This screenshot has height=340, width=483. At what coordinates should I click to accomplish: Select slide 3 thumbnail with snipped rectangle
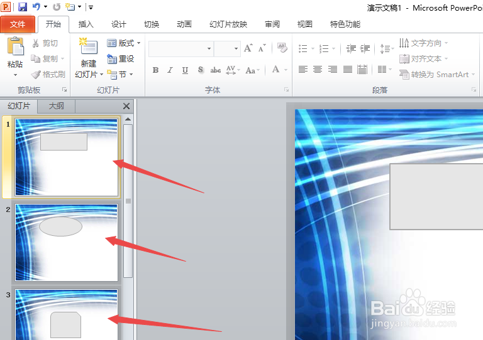pos(67,314)
